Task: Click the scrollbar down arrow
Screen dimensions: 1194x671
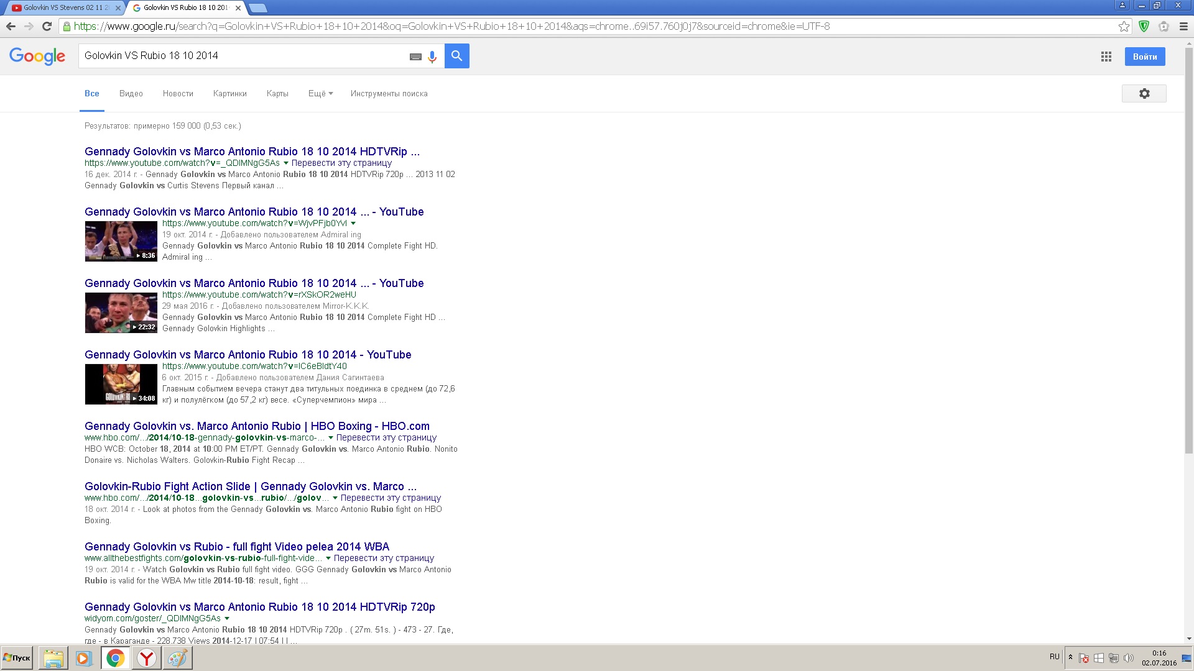Action: (1188, 638)
